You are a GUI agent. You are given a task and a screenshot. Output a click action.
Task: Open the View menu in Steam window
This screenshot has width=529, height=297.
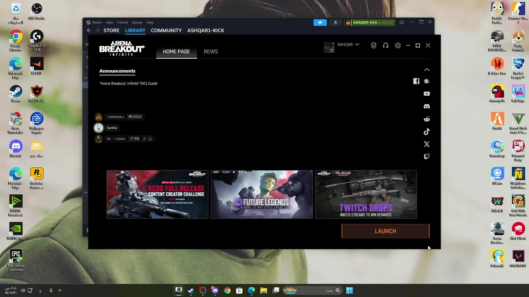(x=109, y=22)
